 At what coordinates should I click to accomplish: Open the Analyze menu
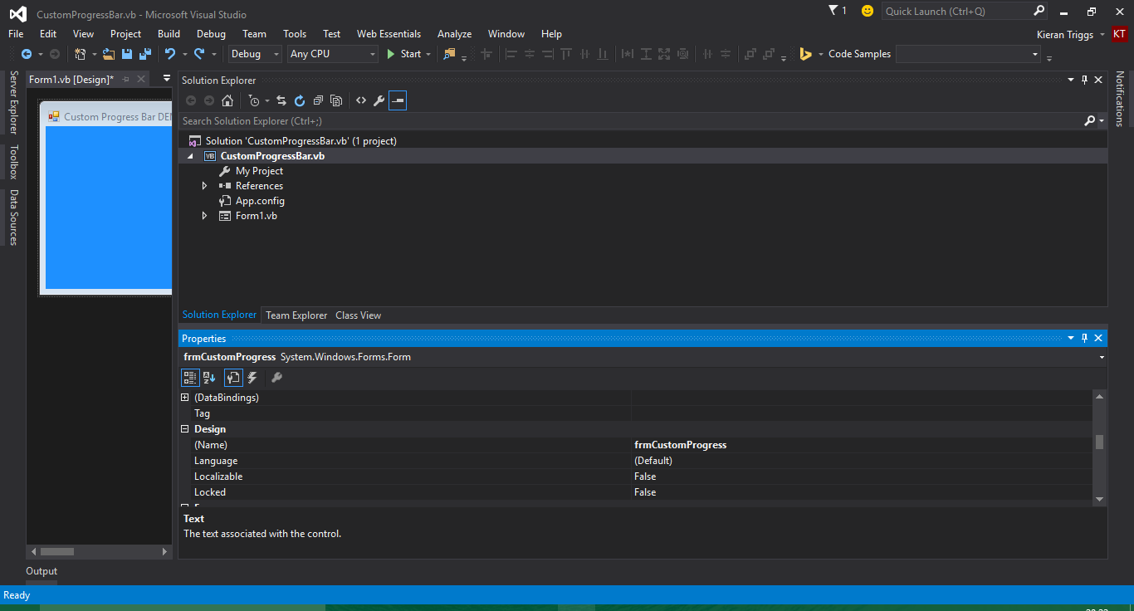click(454, 34)
